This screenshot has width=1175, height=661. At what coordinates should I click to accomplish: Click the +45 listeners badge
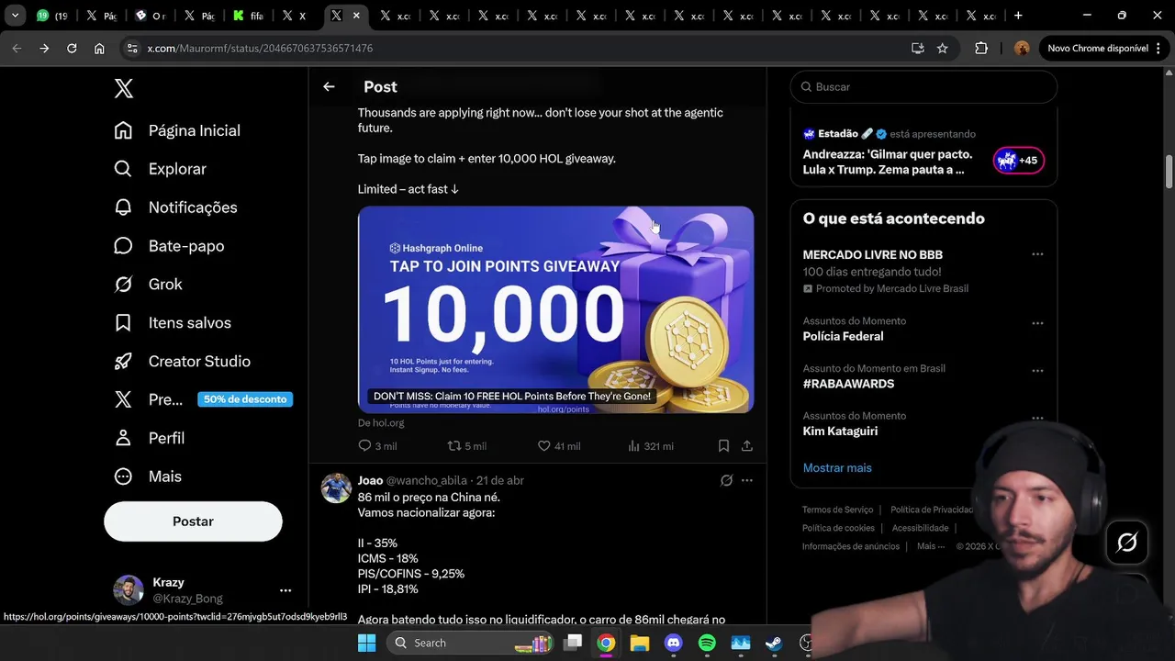tap(1018, 161)
